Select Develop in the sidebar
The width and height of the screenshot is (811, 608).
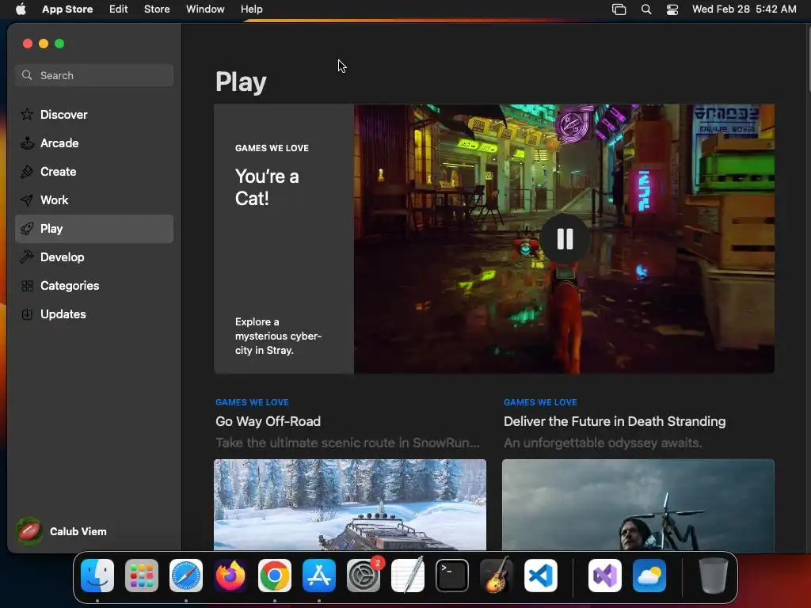coord(94,257)
